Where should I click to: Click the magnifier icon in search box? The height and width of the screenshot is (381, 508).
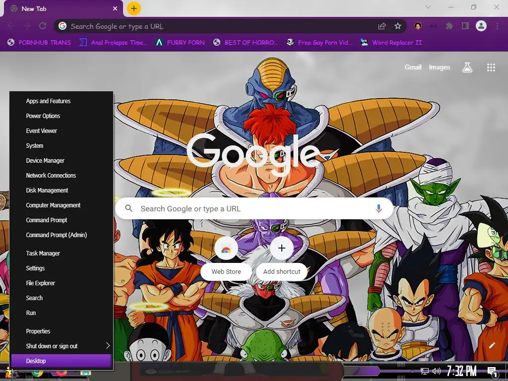click(x=128, y=208)
